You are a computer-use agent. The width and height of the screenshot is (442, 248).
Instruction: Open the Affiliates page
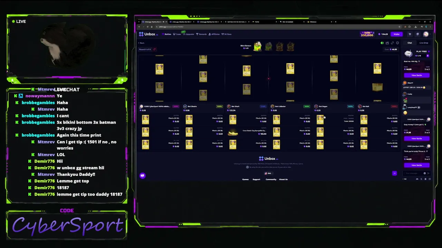[214, 34]
